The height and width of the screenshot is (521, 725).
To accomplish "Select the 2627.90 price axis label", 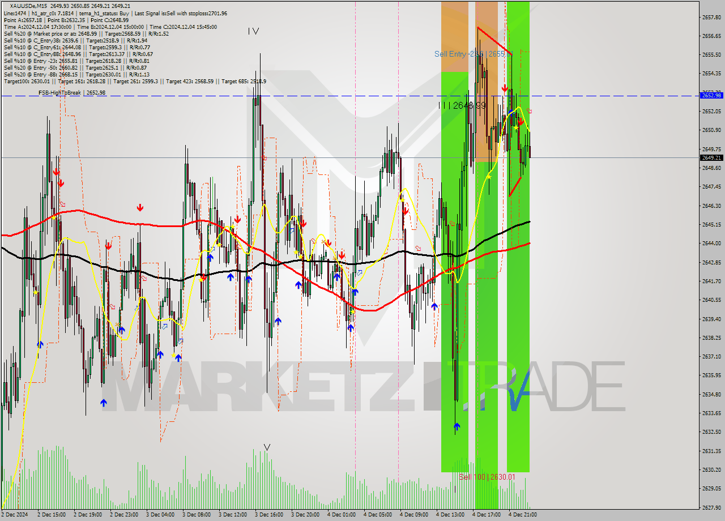I will click(711, 507).
